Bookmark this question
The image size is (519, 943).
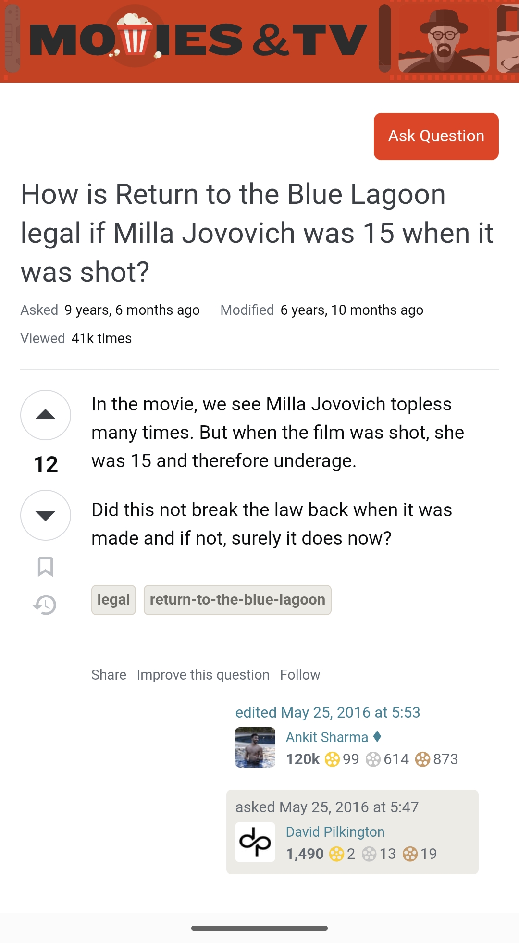click(45, 567)
